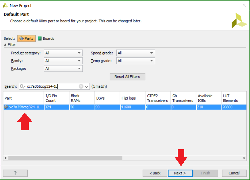Click the (1 match) result count

(99, 86)
